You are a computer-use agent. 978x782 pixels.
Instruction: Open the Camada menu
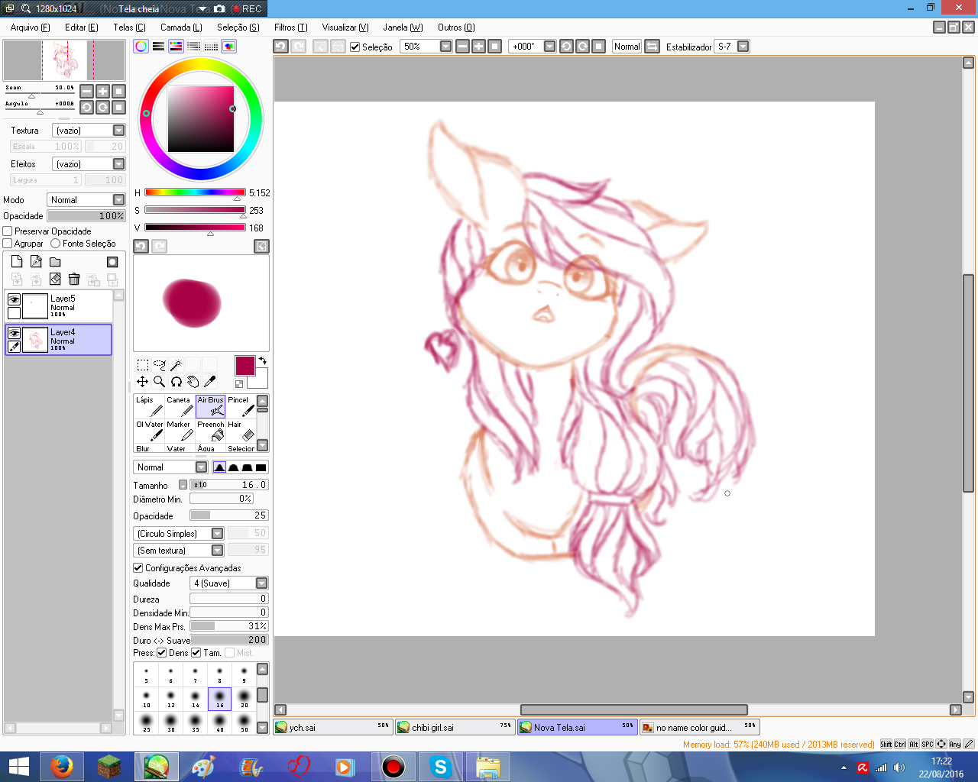pyautogui.click(x=181, y=27)
